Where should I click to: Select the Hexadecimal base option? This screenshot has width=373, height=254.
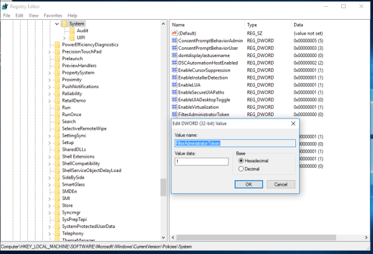tap(253, 161)
